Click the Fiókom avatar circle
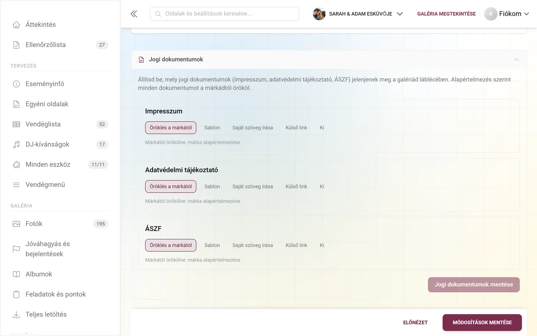Viewport: 537px width, 336px height. click(x=491, y=14)
